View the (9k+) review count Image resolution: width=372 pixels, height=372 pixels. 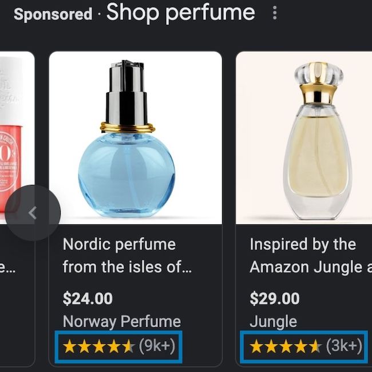pos(157,346)
